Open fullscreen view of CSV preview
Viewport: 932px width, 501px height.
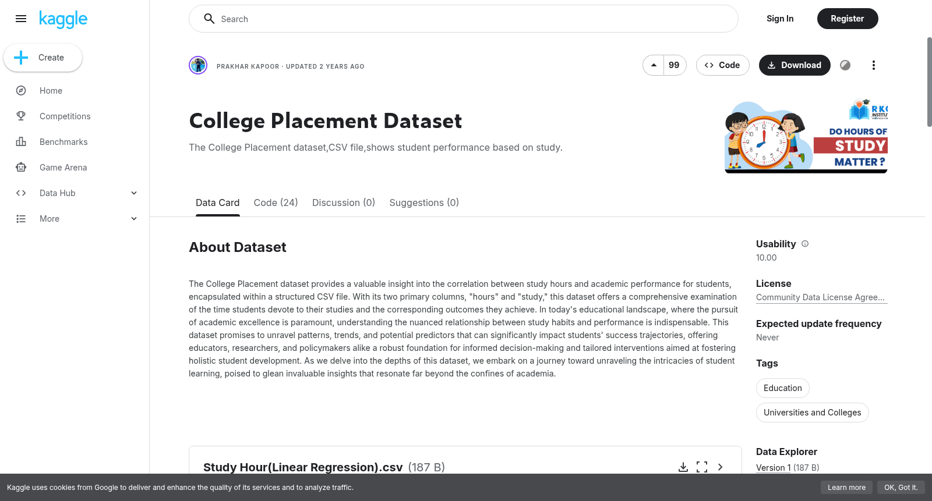pos(702,467)
